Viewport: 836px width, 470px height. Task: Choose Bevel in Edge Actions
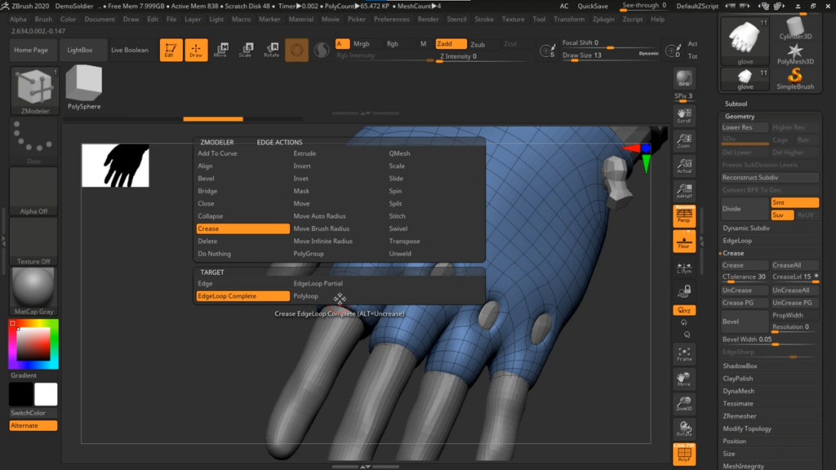point(206,179)
